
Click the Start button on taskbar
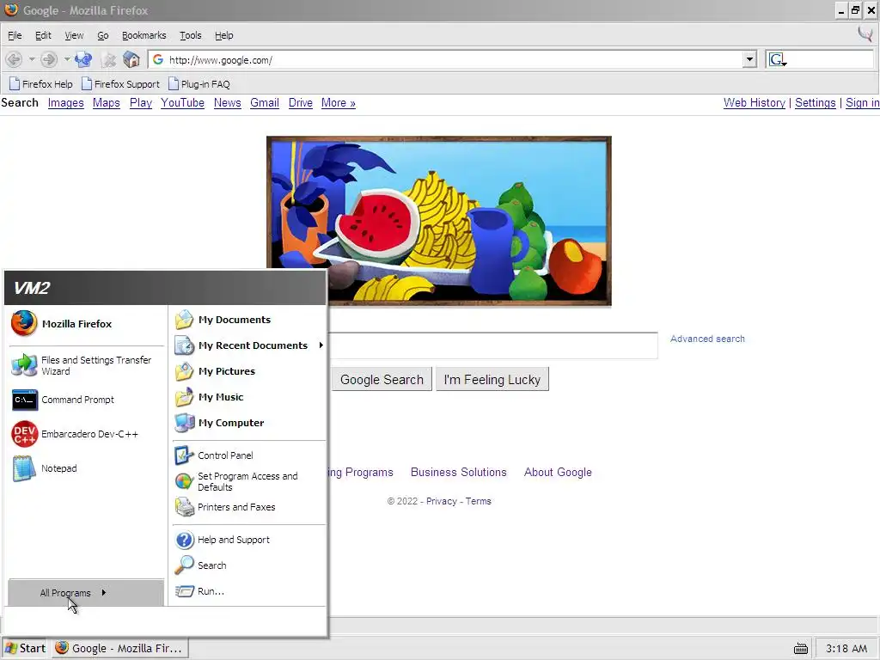tap(25, 648)
